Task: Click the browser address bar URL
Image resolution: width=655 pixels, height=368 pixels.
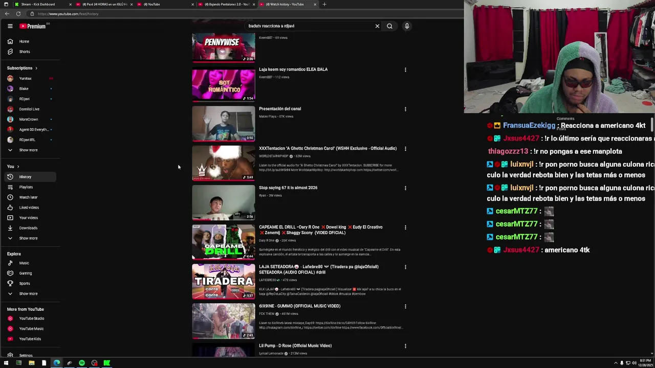Action: [x=68, y=14]
